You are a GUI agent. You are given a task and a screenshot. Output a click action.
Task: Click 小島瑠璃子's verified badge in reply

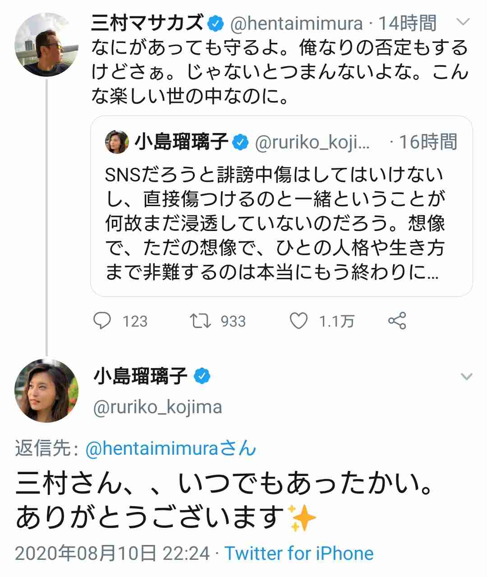[202, 376]
